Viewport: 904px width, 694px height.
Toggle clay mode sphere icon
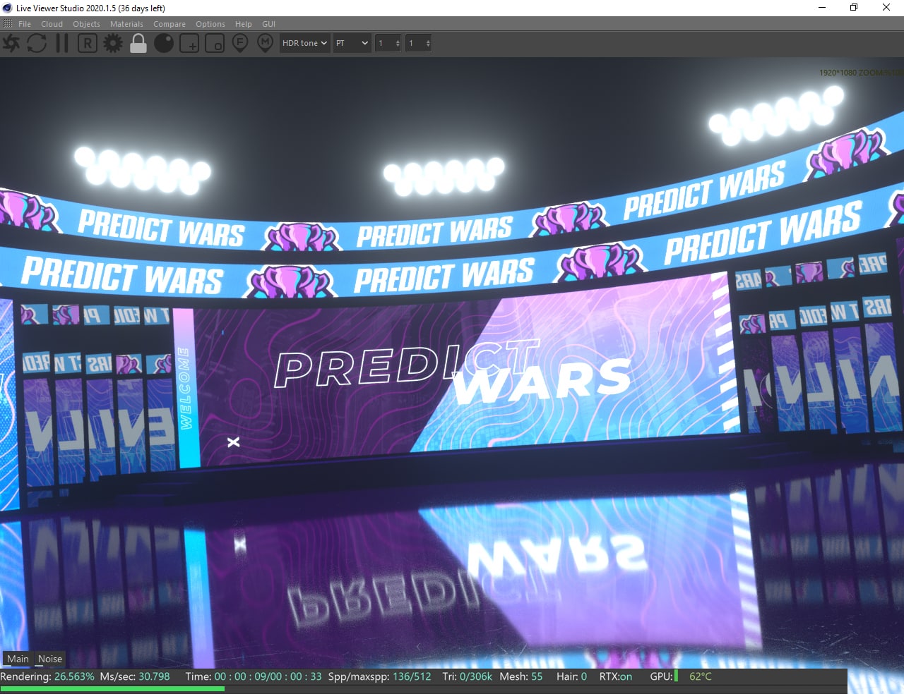coord(164,43)
